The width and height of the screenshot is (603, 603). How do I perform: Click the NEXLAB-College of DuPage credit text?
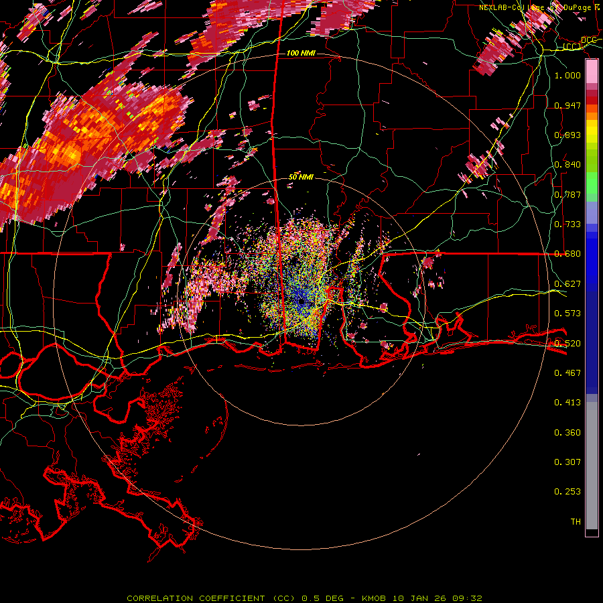(x=540, y=7)
